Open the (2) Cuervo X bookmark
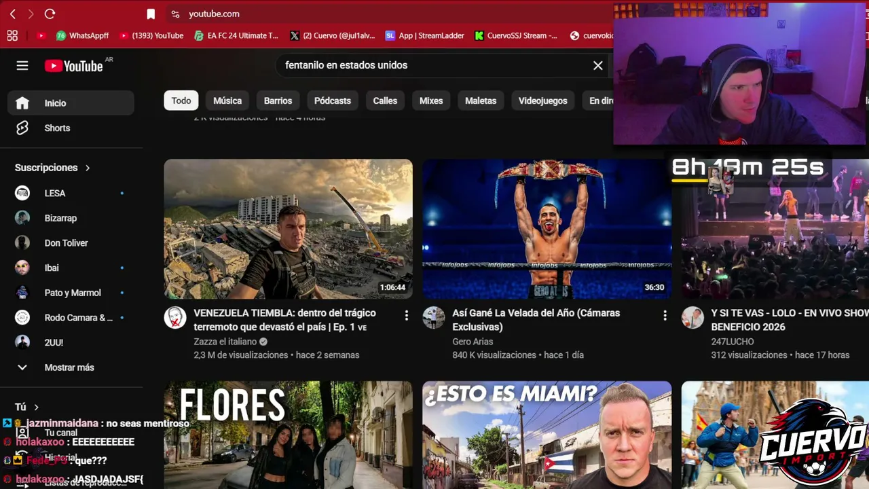 click(333, 35)
